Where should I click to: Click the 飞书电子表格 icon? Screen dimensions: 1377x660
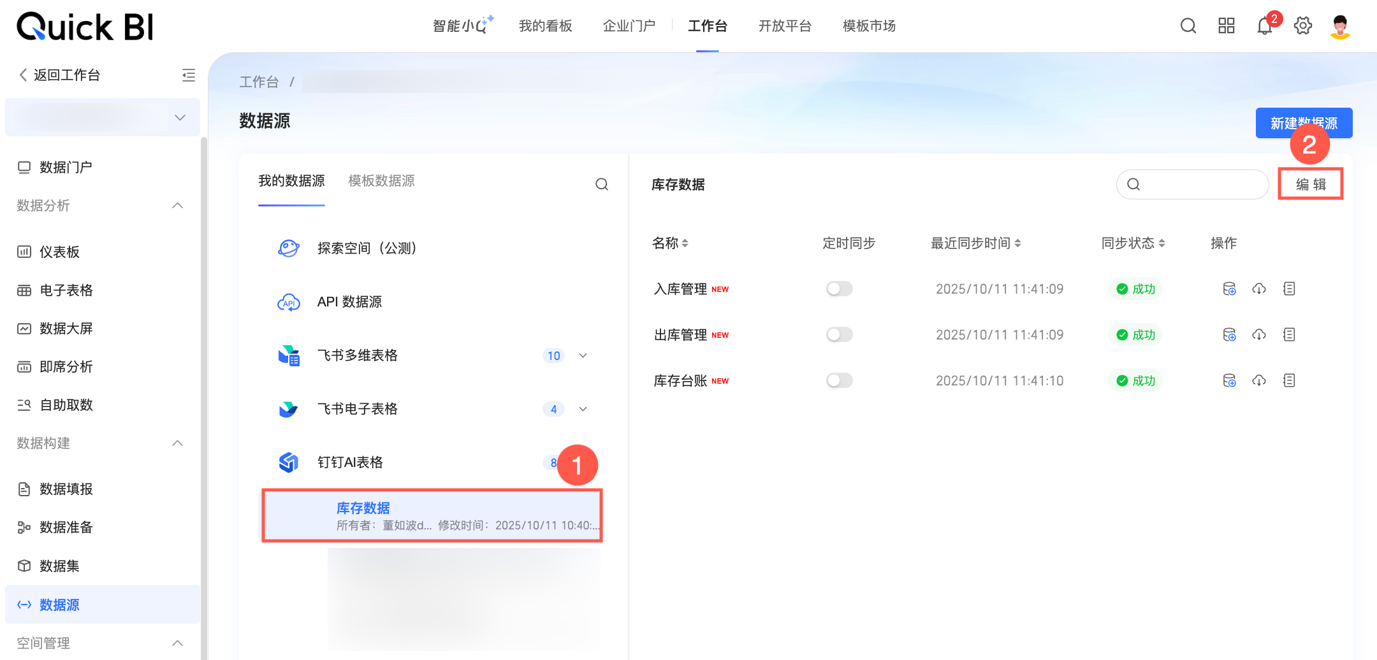pyautogui.click(x=289, y=409)
